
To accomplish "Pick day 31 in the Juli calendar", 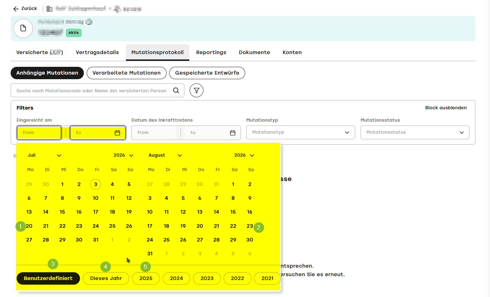I will (x=96, y=240).
